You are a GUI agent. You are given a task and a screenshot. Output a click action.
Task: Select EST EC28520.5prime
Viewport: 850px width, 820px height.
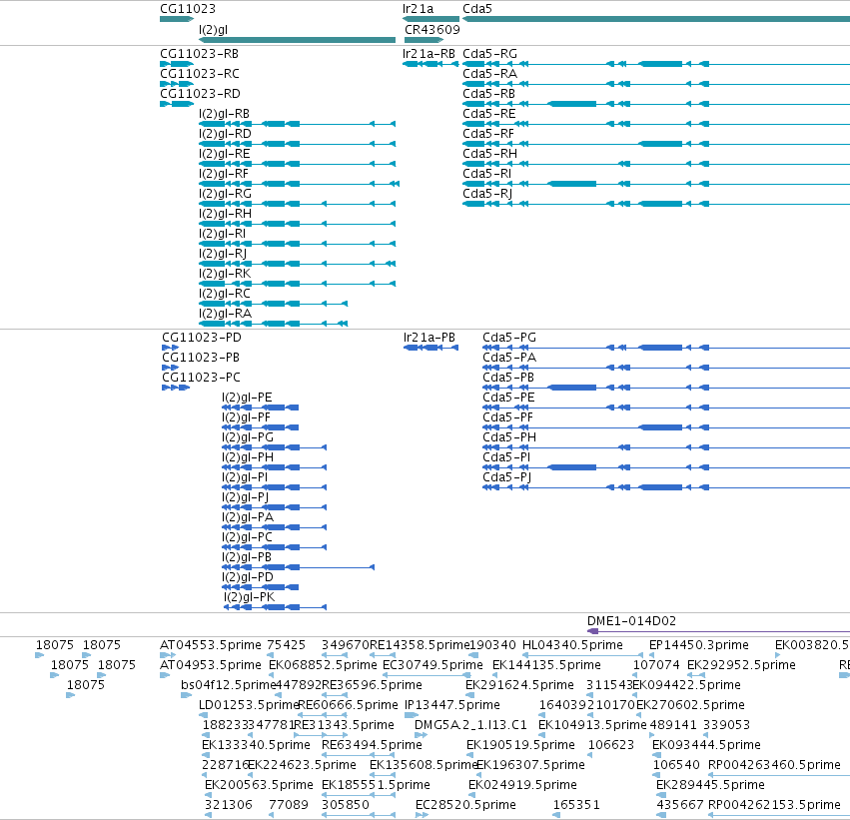(x=423, y=815)
